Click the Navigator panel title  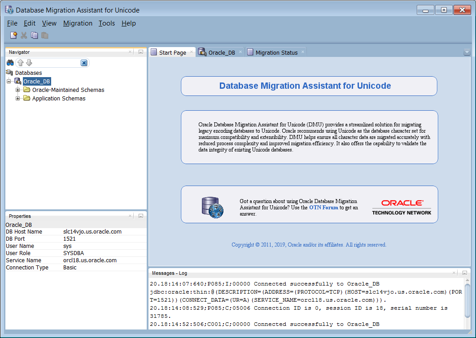(x=19, y=52)
